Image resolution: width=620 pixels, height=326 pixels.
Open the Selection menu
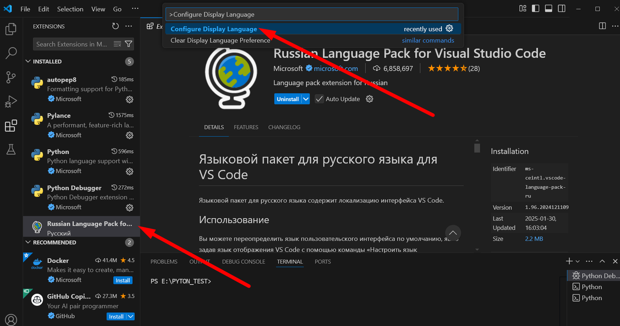(70, 9)
